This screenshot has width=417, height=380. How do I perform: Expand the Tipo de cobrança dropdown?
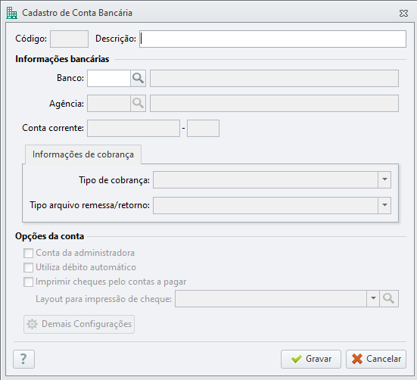click(384, 179)
